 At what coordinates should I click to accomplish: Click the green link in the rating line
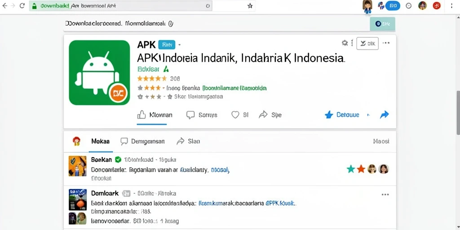234,88
